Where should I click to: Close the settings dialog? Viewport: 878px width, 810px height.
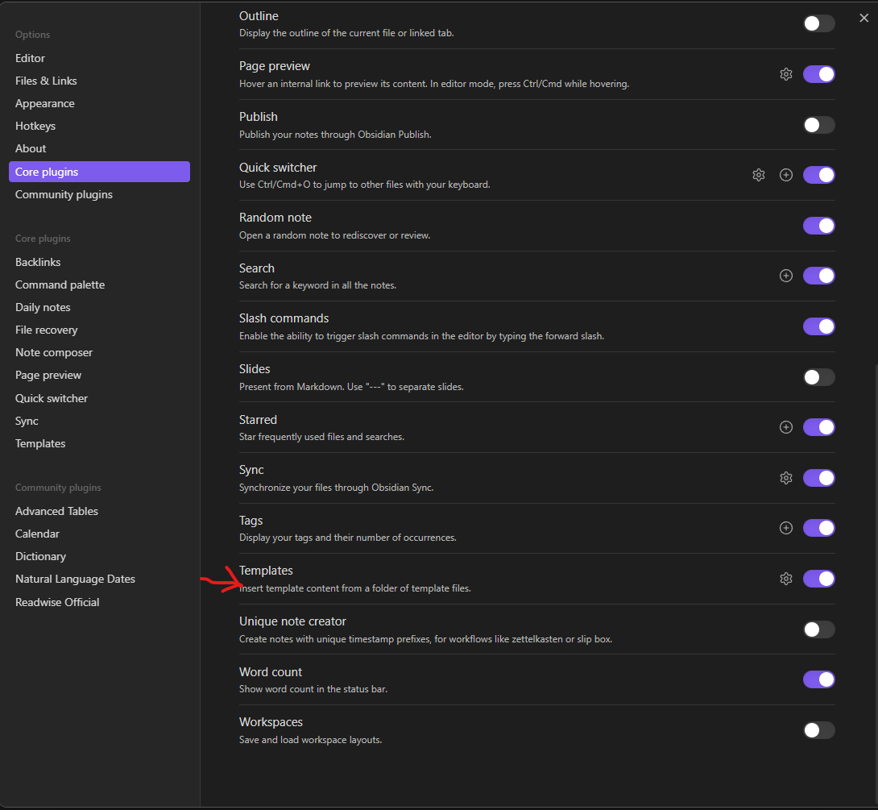[864, 18]
